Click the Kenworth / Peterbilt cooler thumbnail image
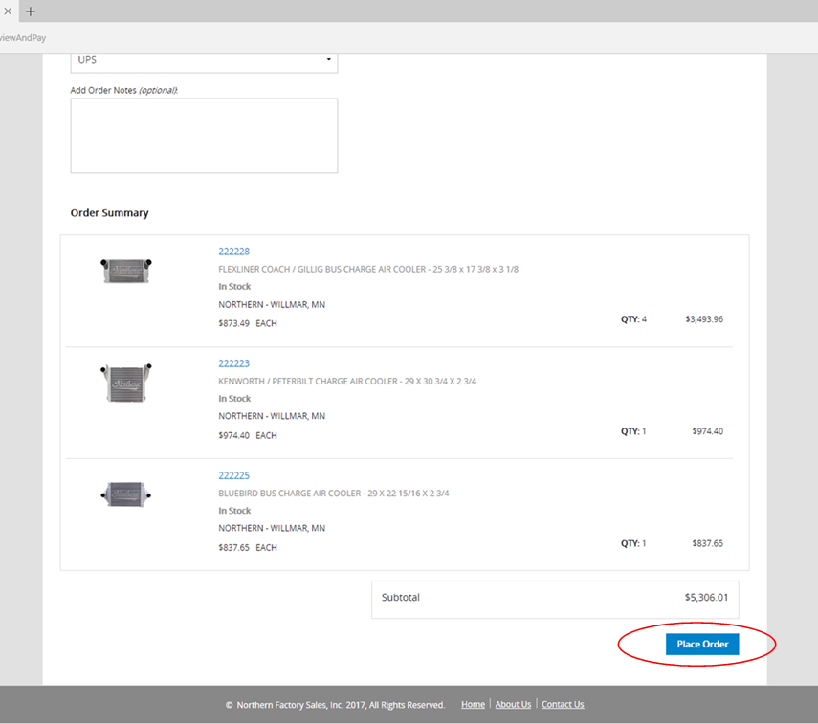818x724 pixels. [x=126, y=383]
